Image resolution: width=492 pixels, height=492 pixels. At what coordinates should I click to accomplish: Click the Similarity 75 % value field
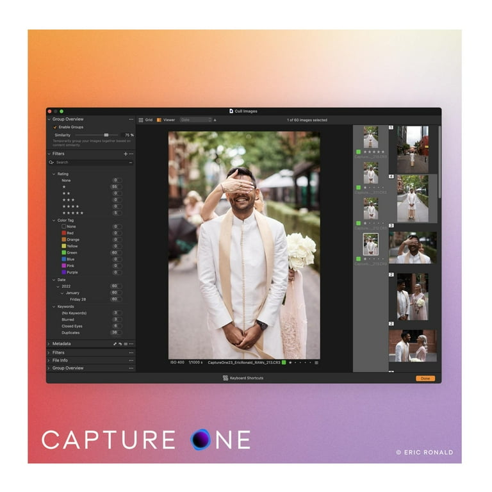pos(129,135)
